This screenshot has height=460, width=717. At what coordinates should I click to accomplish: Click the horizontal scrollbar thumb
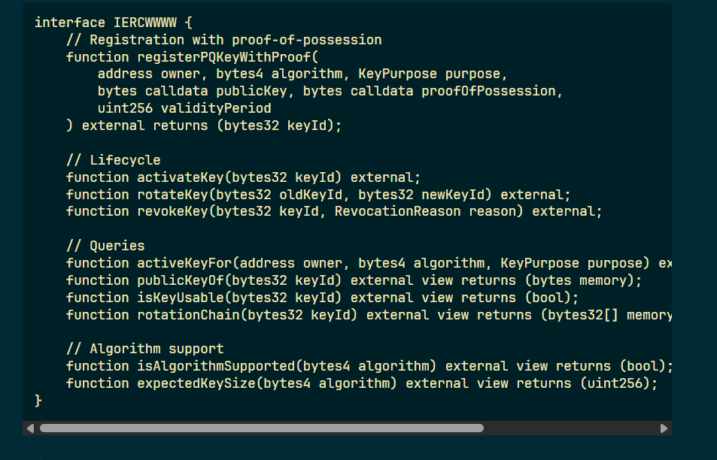[x=261, y=428]
